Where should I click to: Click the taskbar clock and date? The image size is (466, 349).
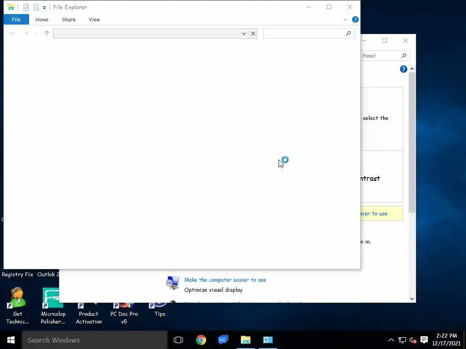[x=446, y=340]
